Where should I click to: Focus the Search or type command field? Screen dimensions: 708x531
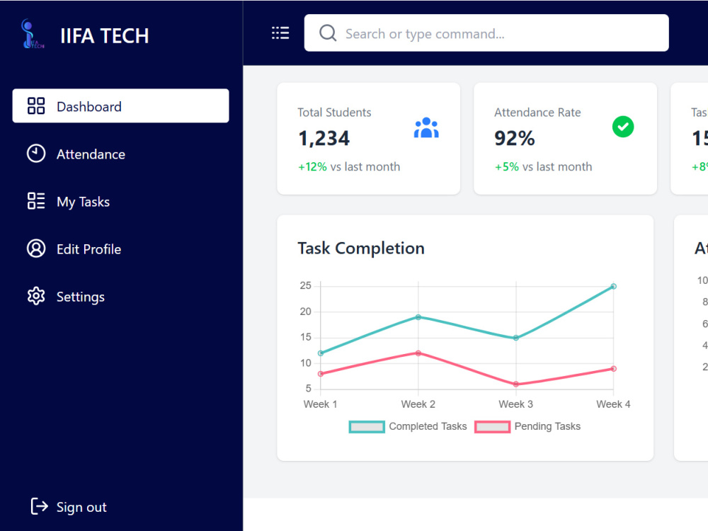click(x=486, y=33)
